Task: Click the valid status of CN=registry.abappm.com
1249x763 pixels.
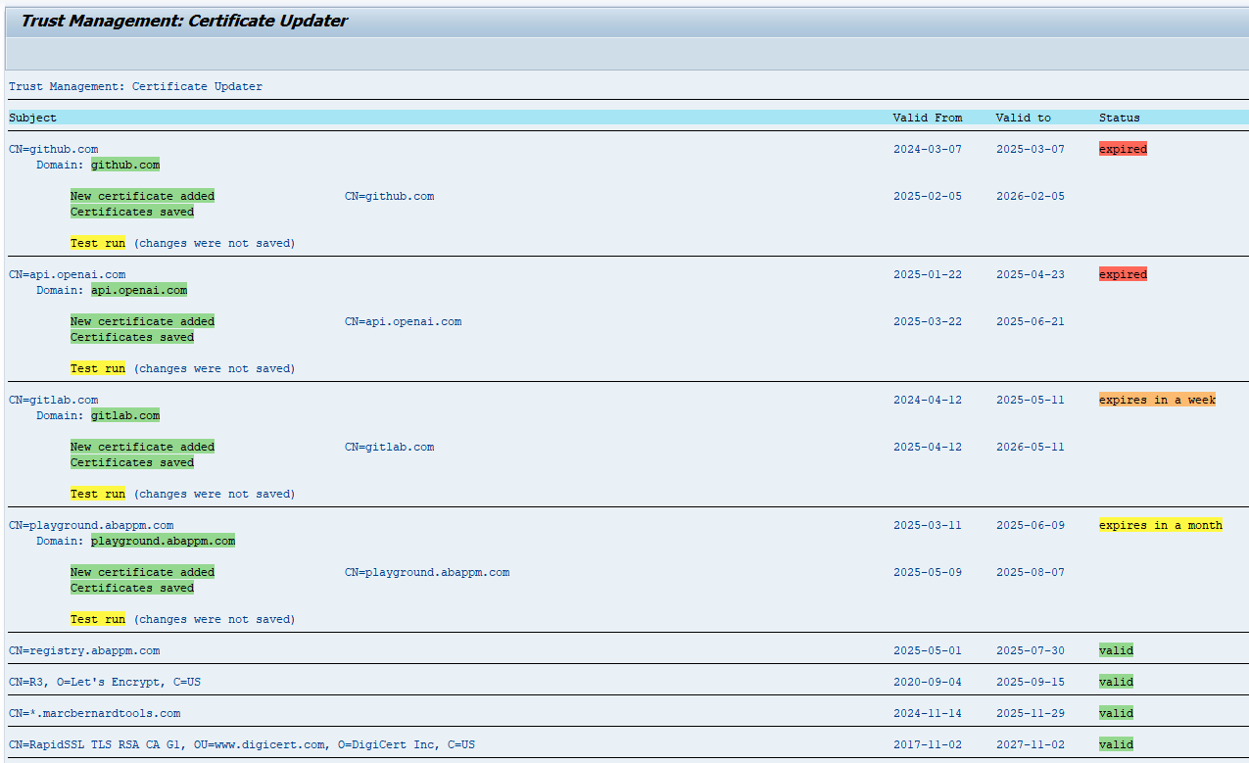Action: (x=1116, y=650)
